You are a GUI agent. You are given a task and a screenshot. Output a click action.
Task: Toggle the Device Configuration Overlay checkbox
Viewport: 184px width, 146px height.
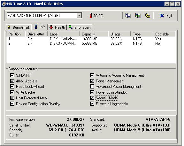12,104
